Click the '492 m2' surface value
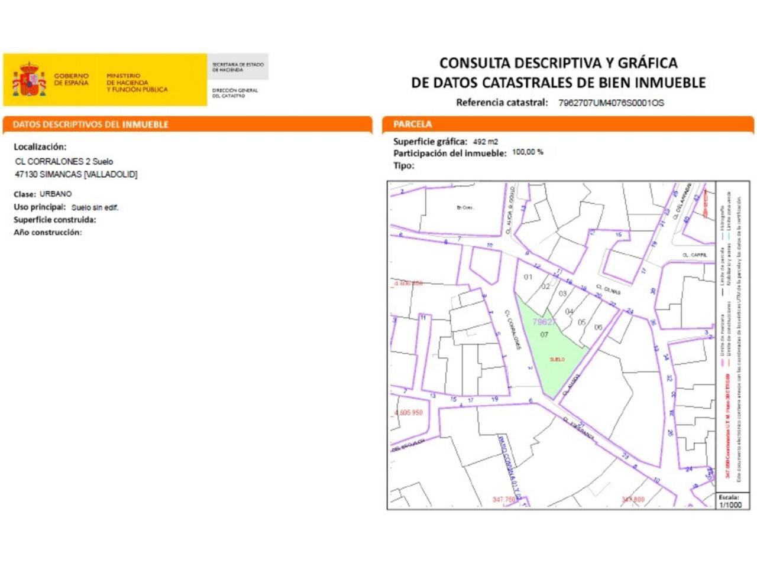 [x=486, y=142]
